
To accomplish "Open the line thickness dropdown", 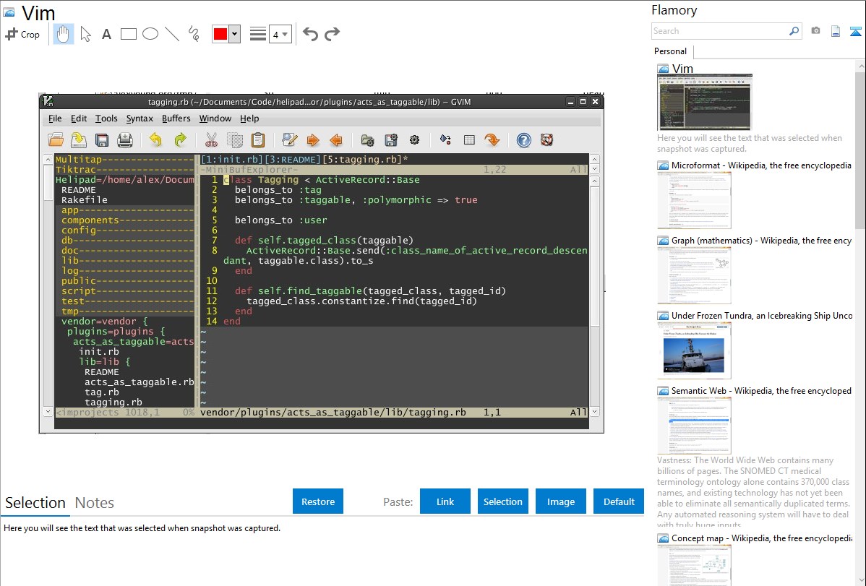I will pyautogui.click(x=280, y=34).
